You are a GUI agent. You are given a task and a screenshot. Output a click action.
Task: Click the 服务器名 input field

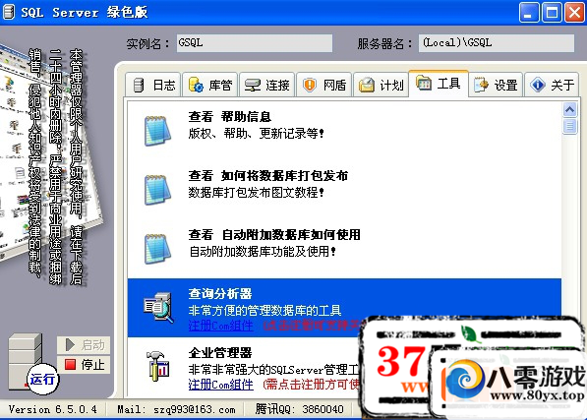click(x=496, y=43)
